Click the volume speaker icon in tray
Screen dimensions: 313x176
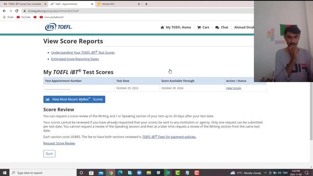click(279, 173)
